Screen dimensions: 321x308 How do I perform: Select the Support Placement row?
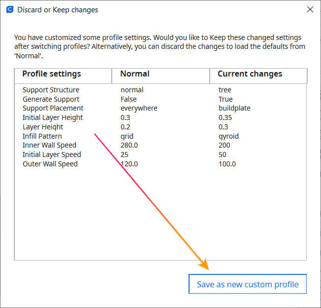pyautogui.click(x=160, y=108)
